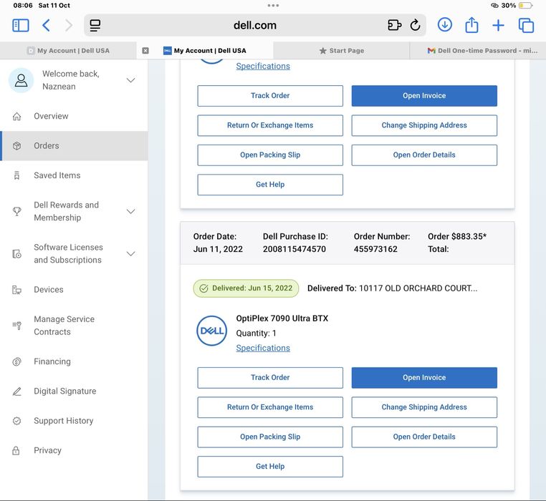Switch to the Start Page tab
This screenshot has height=501, width=546.
pos(342,51)
